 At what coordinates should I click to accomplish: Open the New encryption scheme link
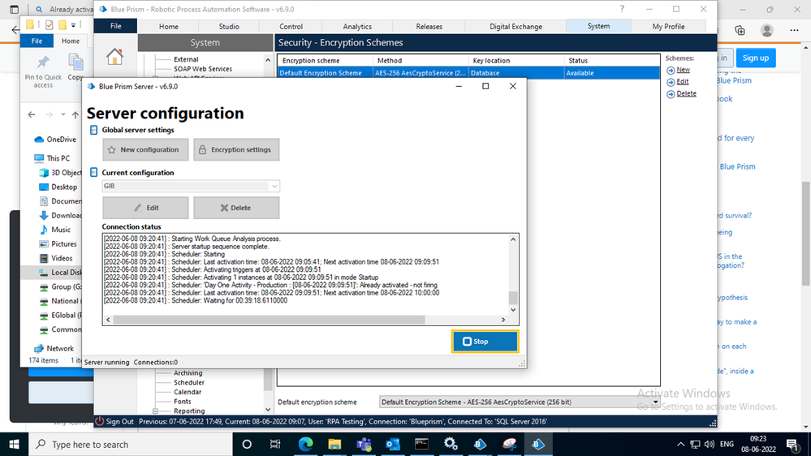click(x=684, y=70)
